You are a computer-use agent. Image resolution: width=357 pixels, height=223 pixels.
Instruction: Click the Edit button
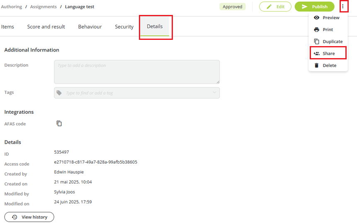275,7
